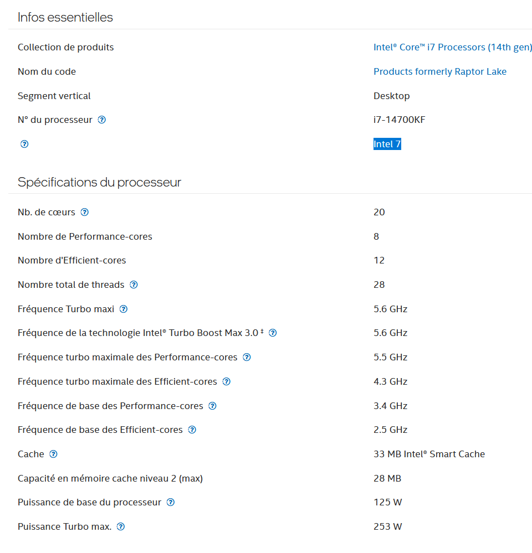Open help icon next to N° du processeur
532x553 pixels.
pos(101,120)
